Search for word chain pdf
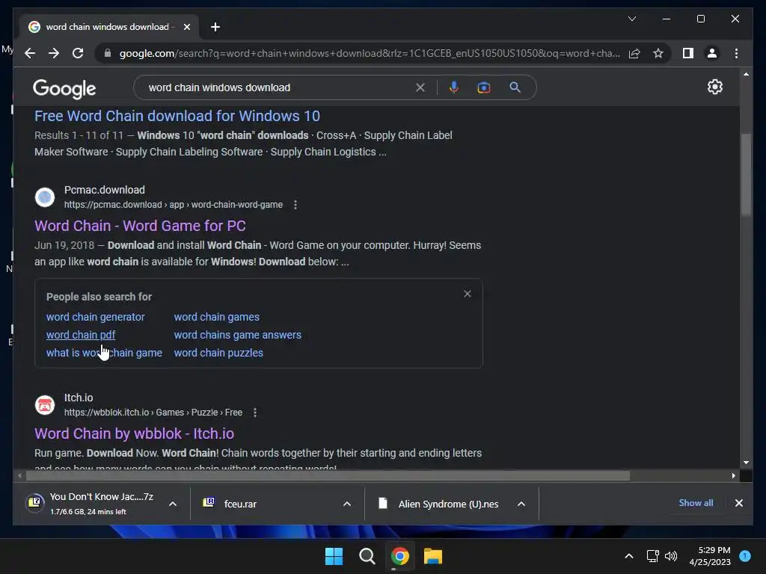 pyautogui.click(x=81, y=336)
